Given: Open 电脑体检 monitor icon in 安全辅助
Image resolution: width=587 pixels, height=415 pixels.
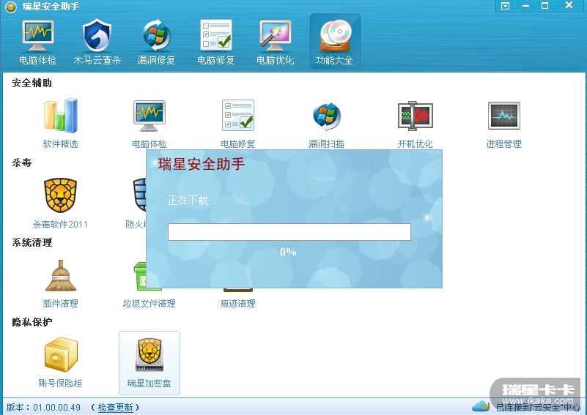Looking at the screenshot, I should coord(149,116).
